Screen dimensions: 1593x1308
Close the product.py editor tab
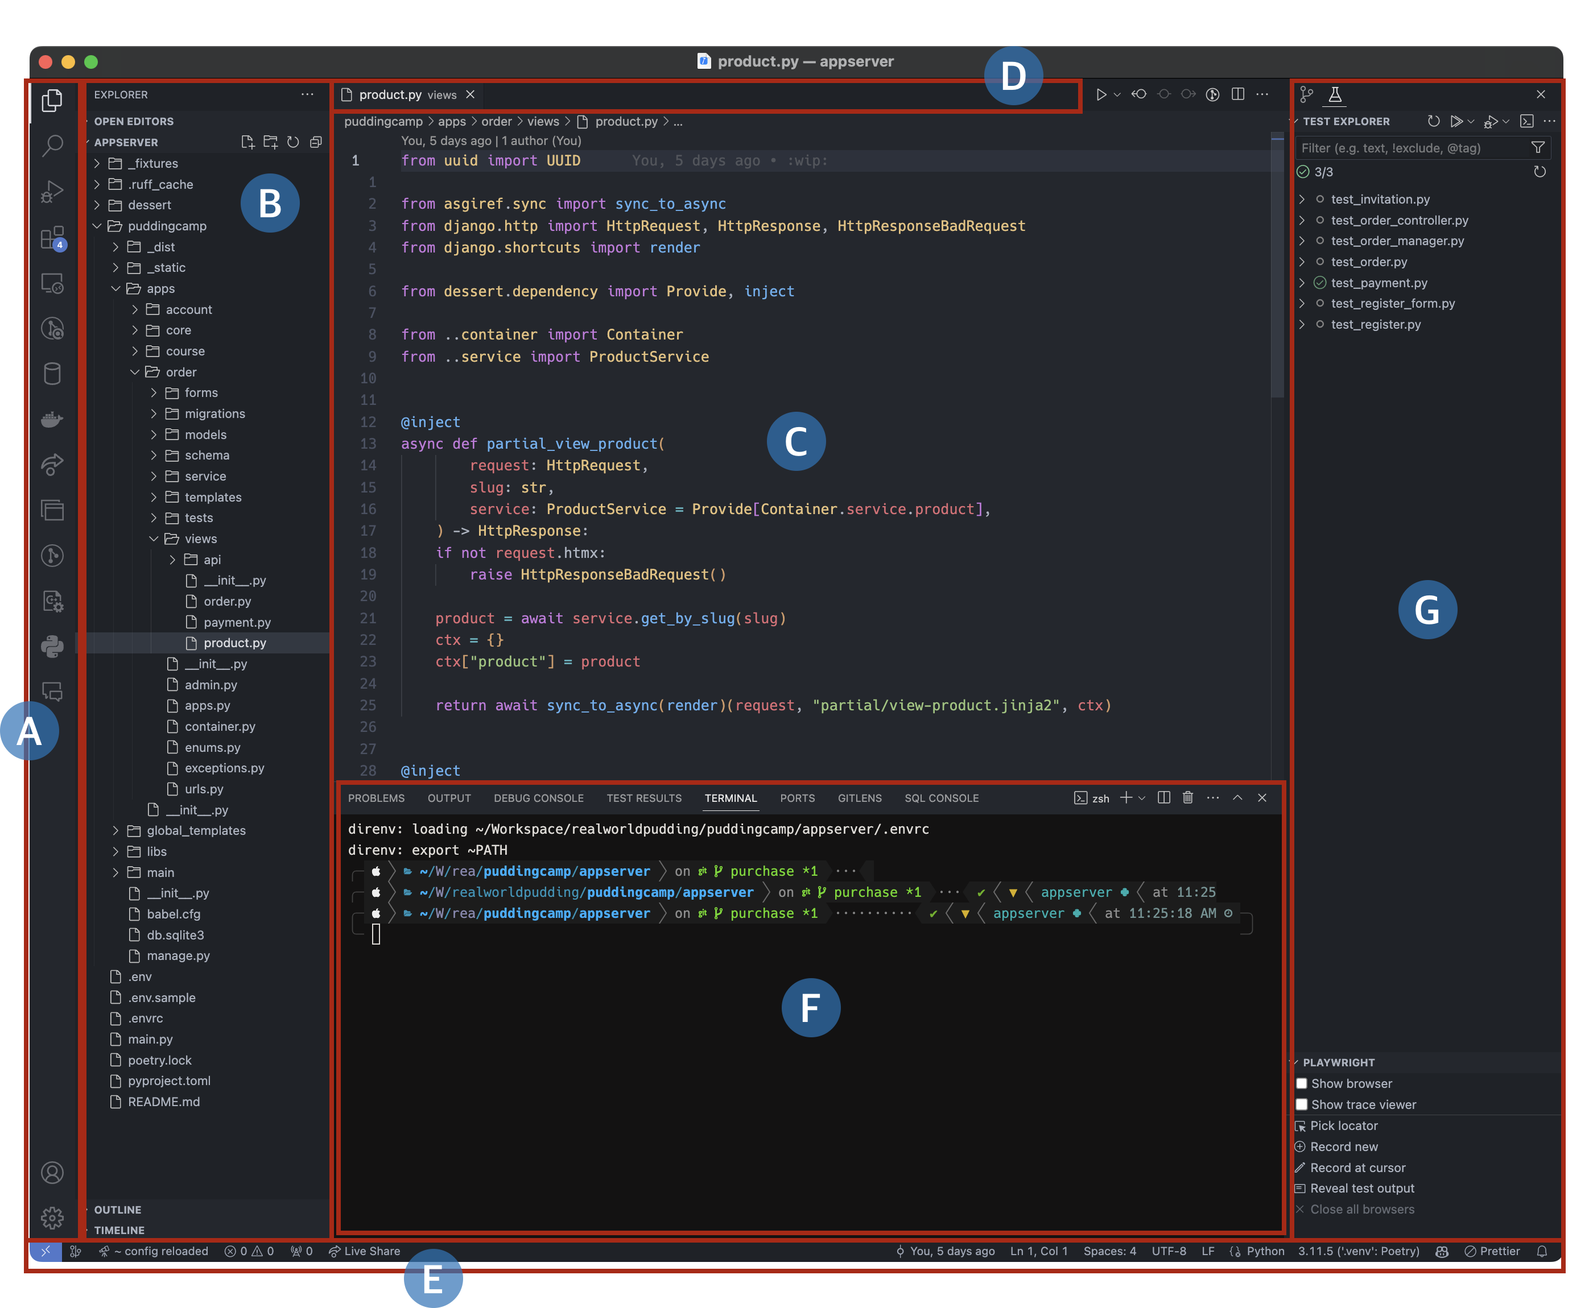470,94
